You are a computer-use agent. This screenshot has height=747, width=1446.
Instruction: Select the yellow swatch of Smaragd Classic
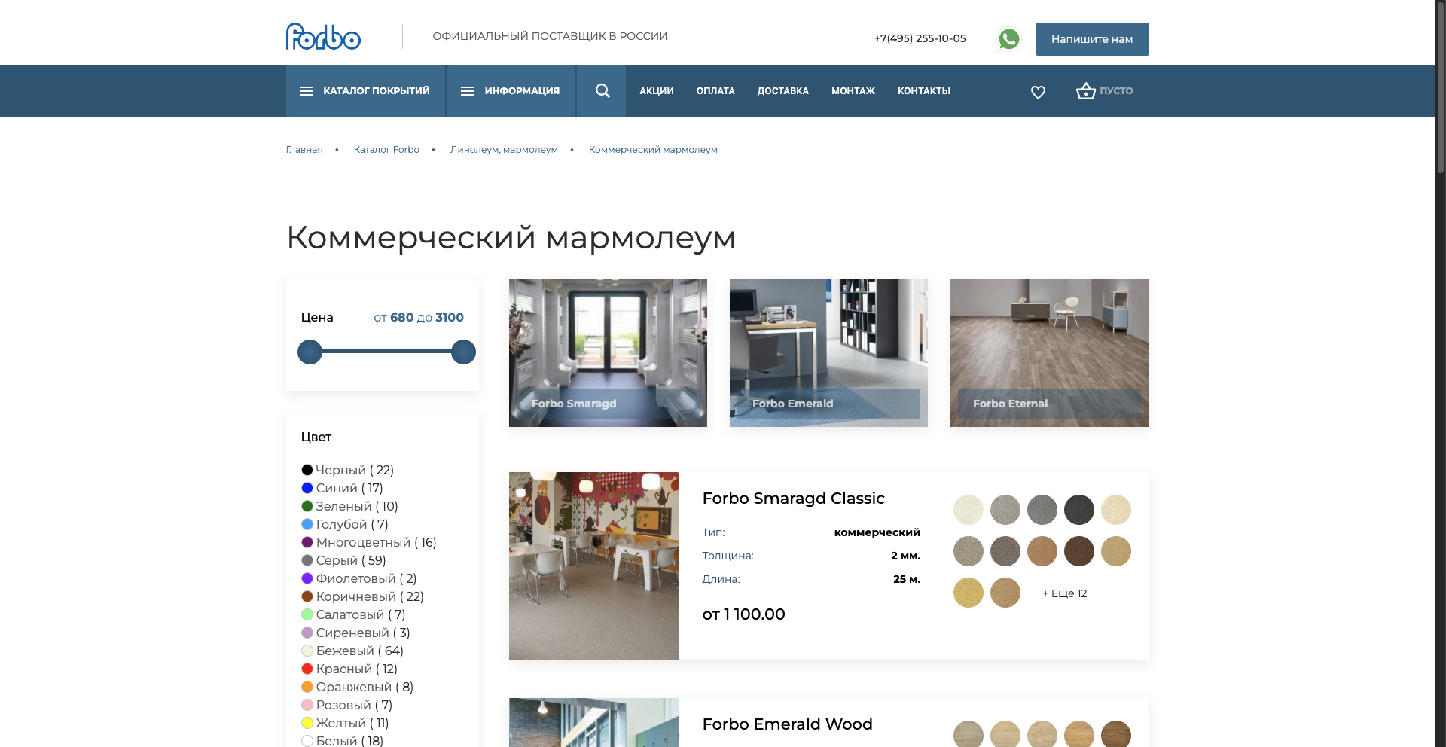coord(969,593)
